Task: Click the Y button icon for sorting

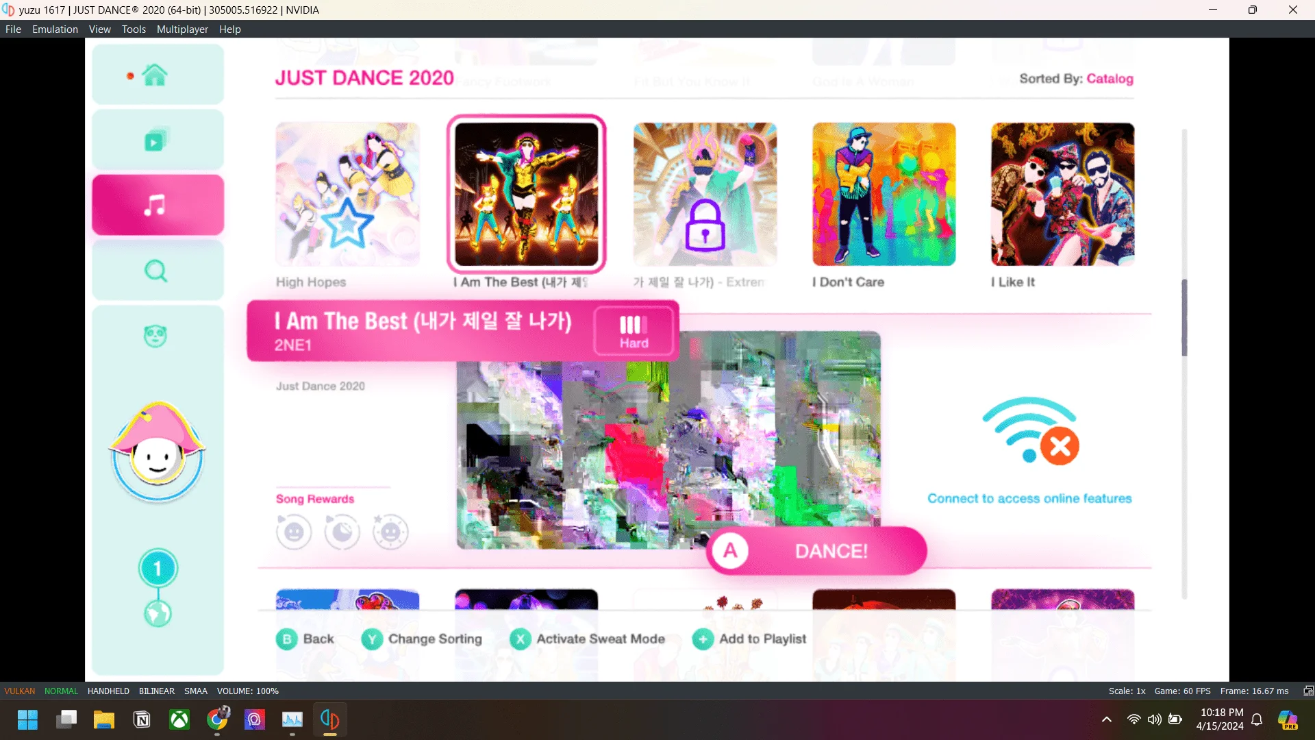Action: point(372,639)
